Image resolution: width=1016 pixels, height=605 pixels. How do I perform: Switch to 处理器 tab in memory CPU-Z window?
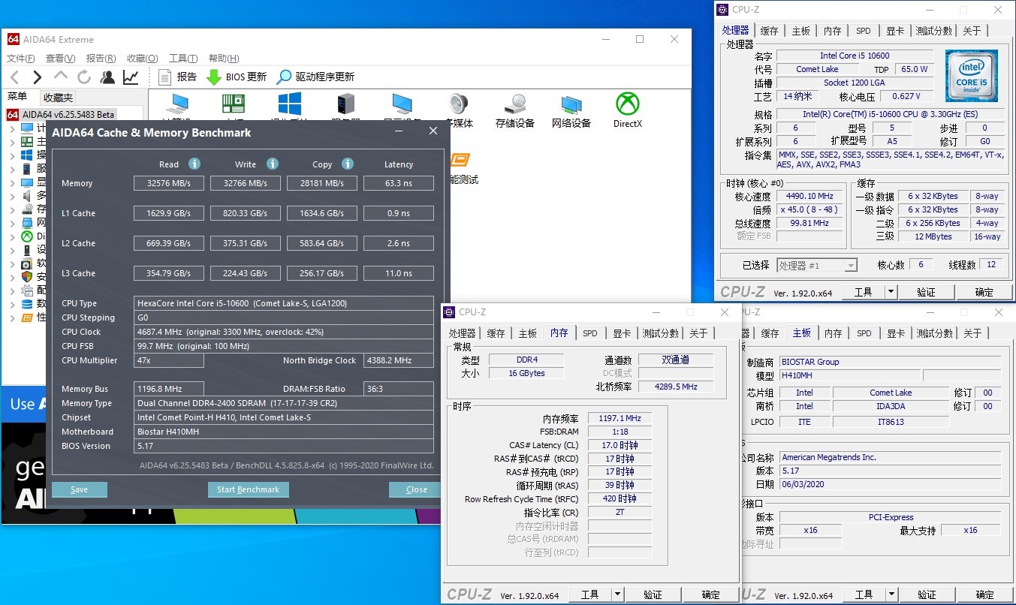pos(463,333)
